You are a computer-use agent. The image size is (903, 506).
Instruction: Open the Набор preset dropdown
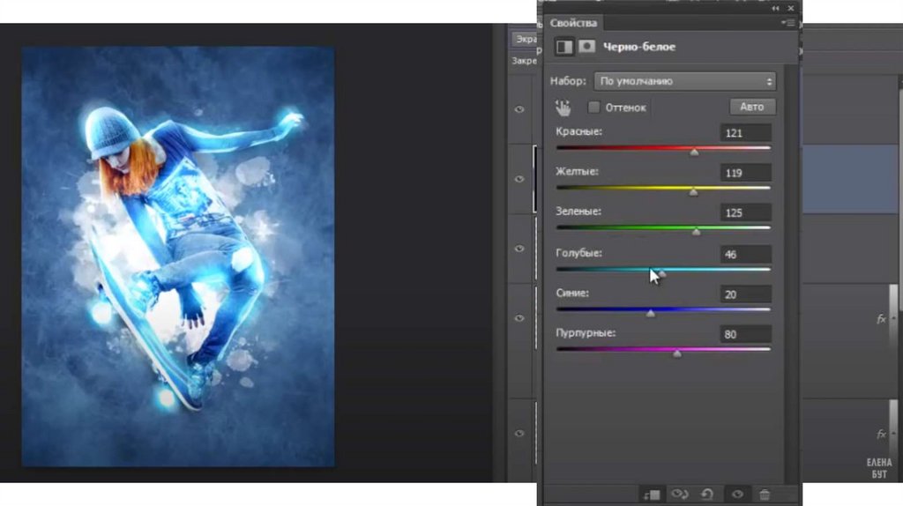684,81
